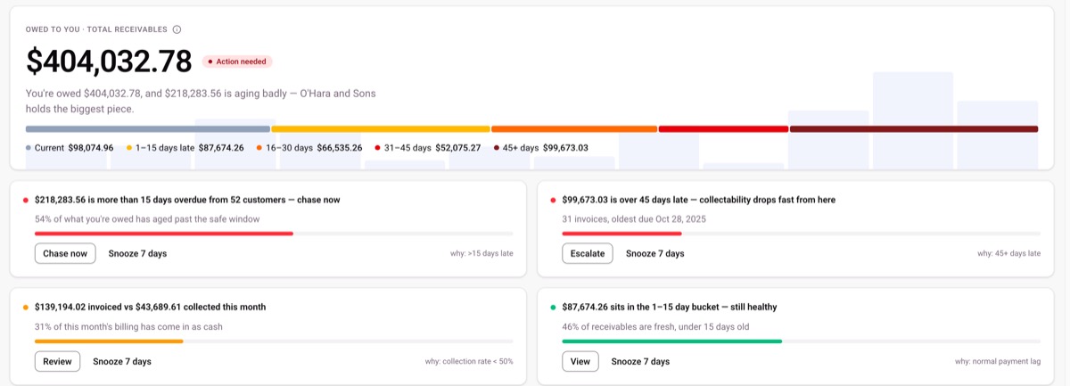Select the red 31–45 days bar segment
Image resolution: width=1070 pixels, height=386 pixels.
(723, 129)
